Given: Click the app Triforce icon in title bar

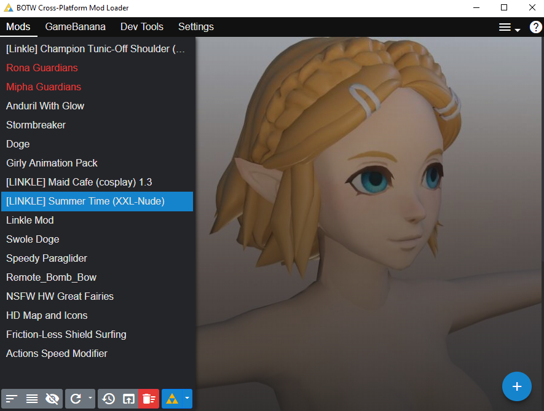Looking at the screenshot, I should pos(9,7).
